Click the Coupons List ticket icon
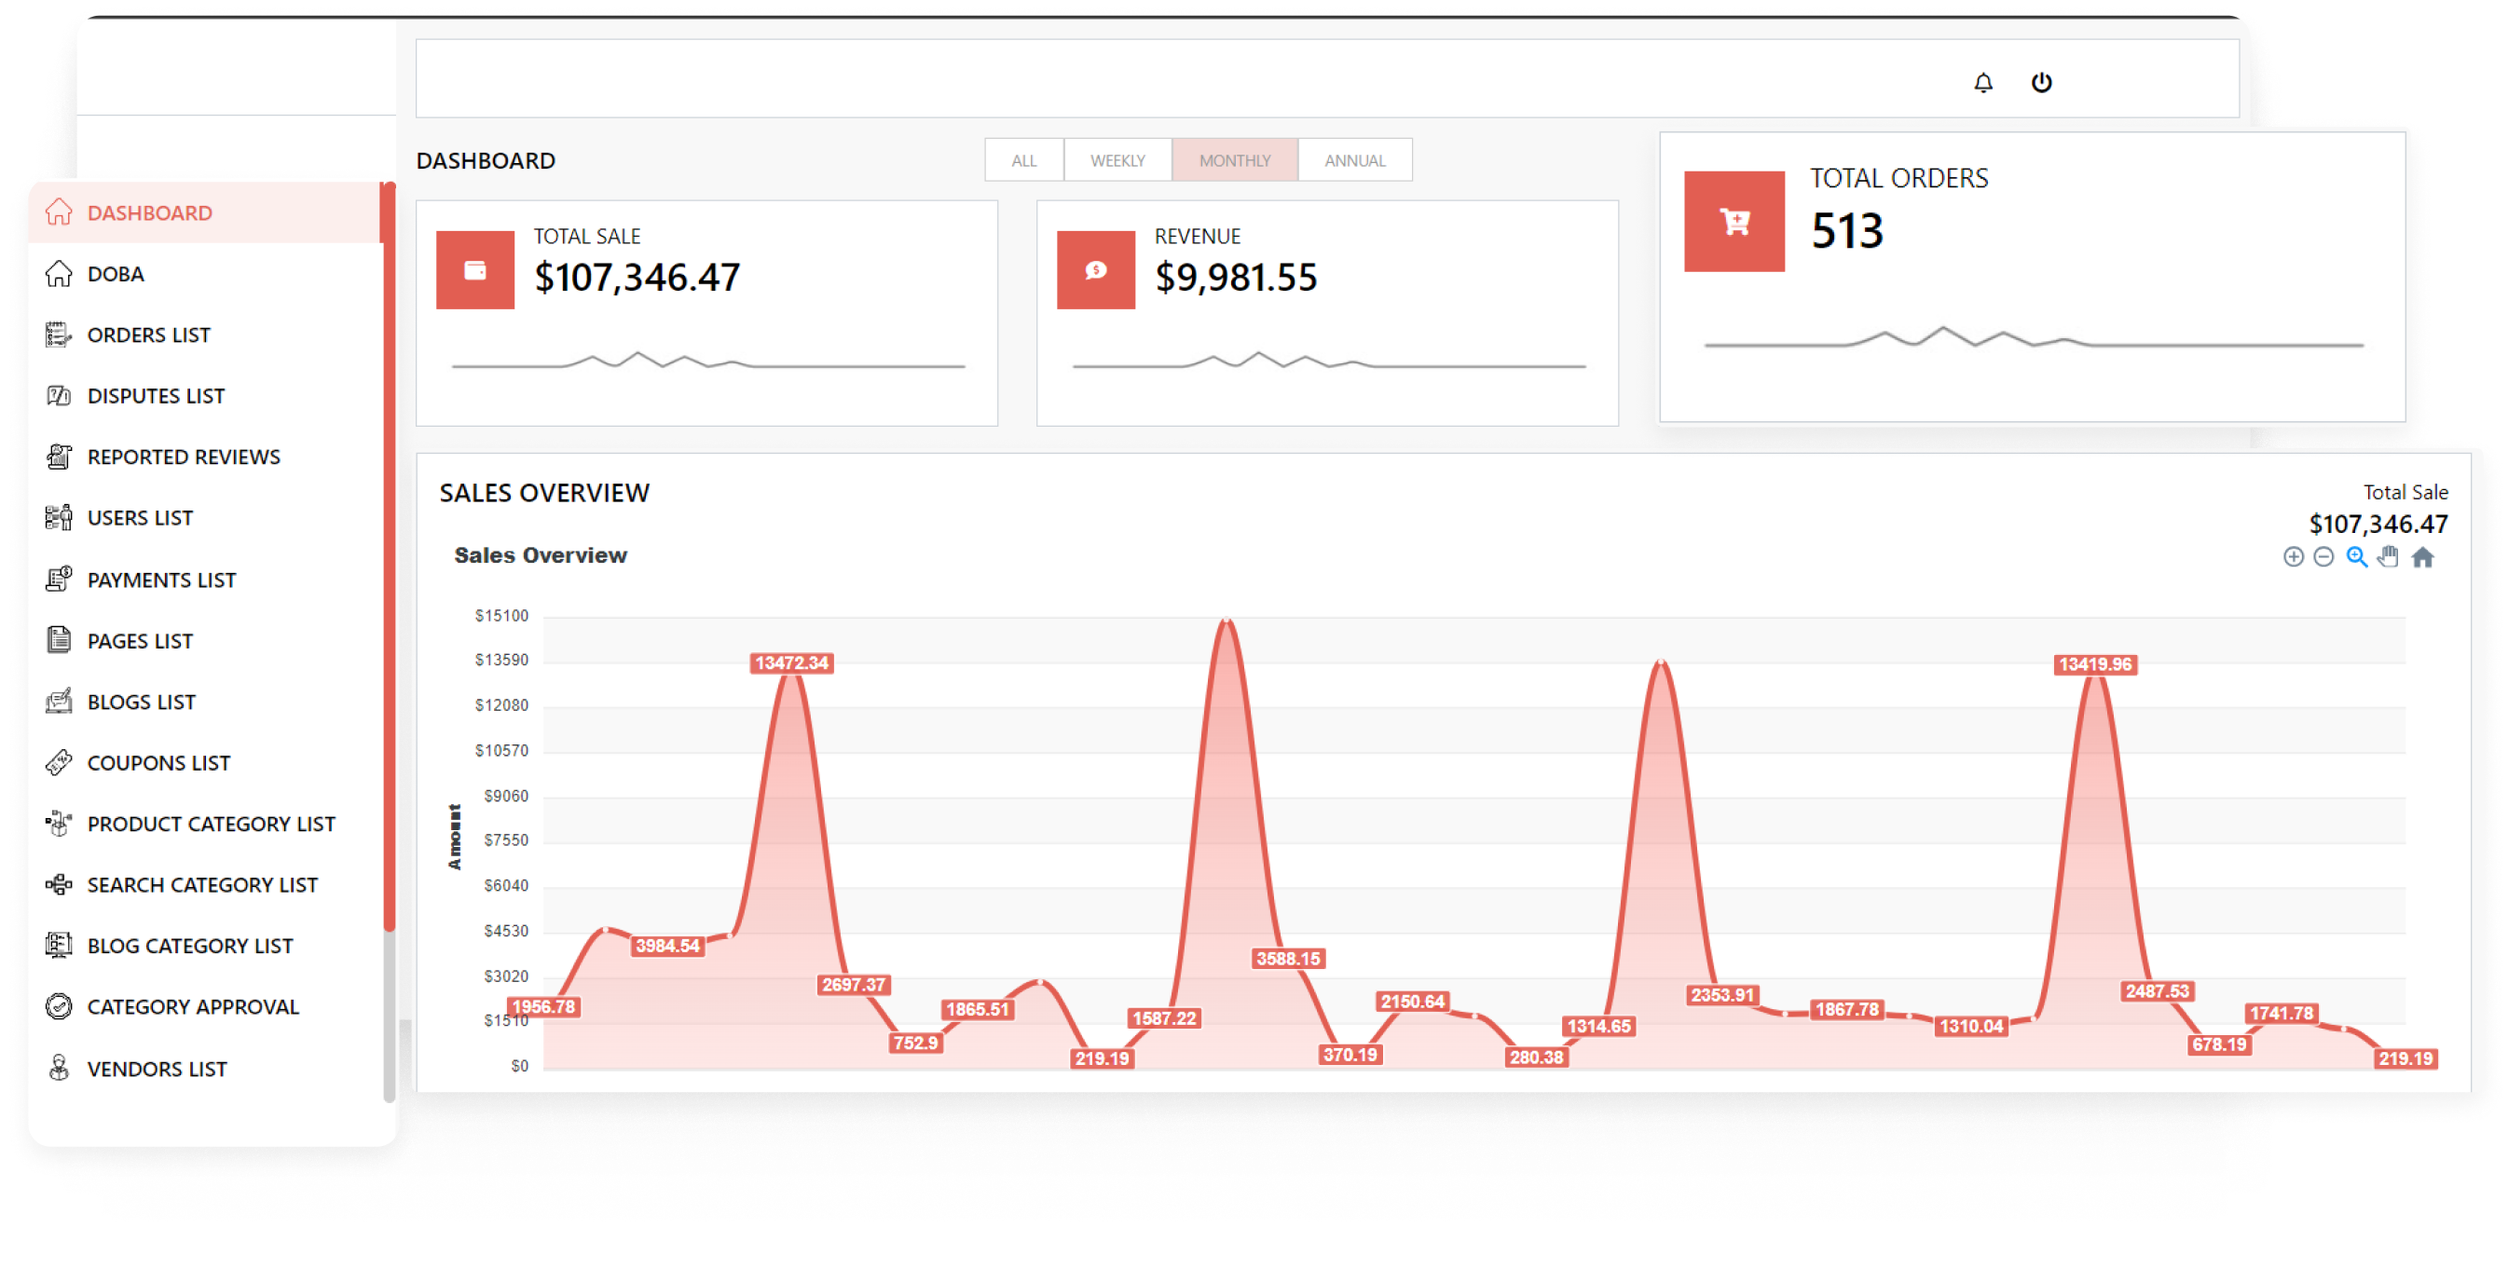Screen dimensions: 2508x1269 (x=59, y=763)
